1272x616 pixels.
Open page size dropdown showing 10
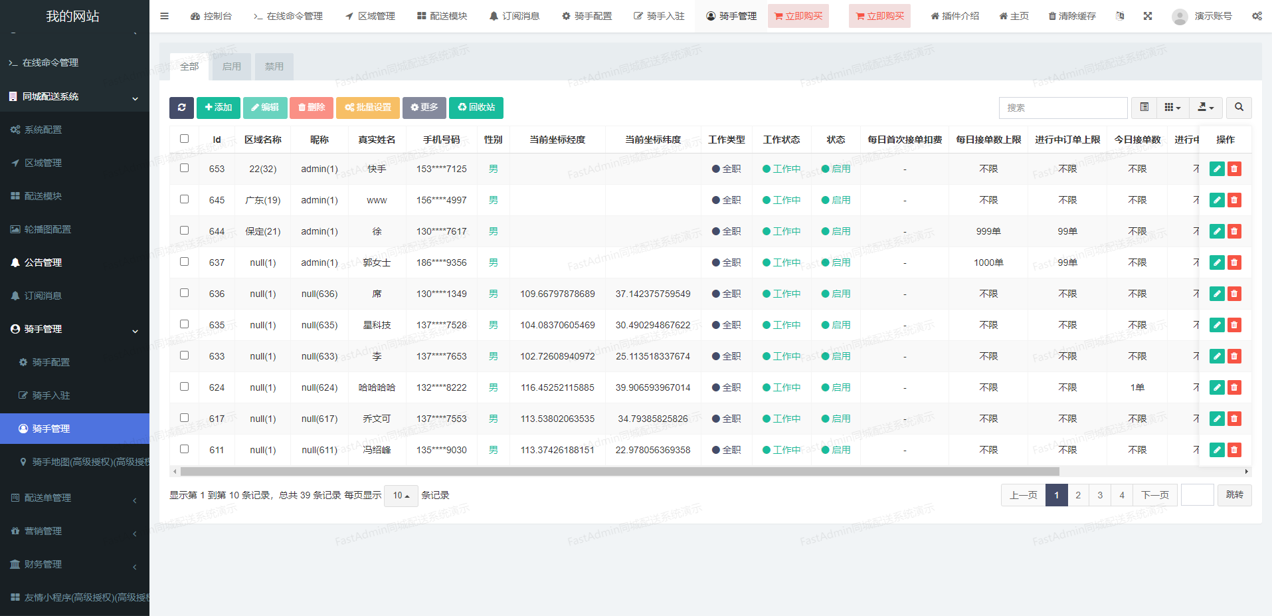[x=401, y=496]
